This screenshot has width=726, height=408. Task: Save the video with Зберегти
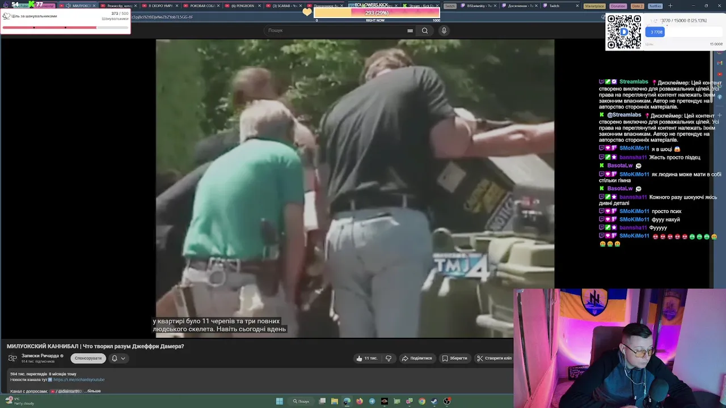click(455, 358)
